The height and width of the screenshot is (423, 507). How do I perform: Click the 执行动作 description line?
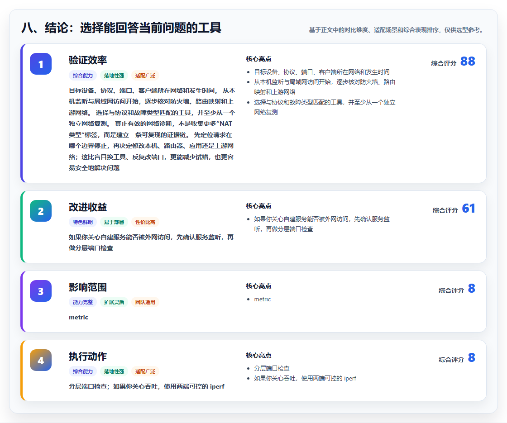pos(147,386)
